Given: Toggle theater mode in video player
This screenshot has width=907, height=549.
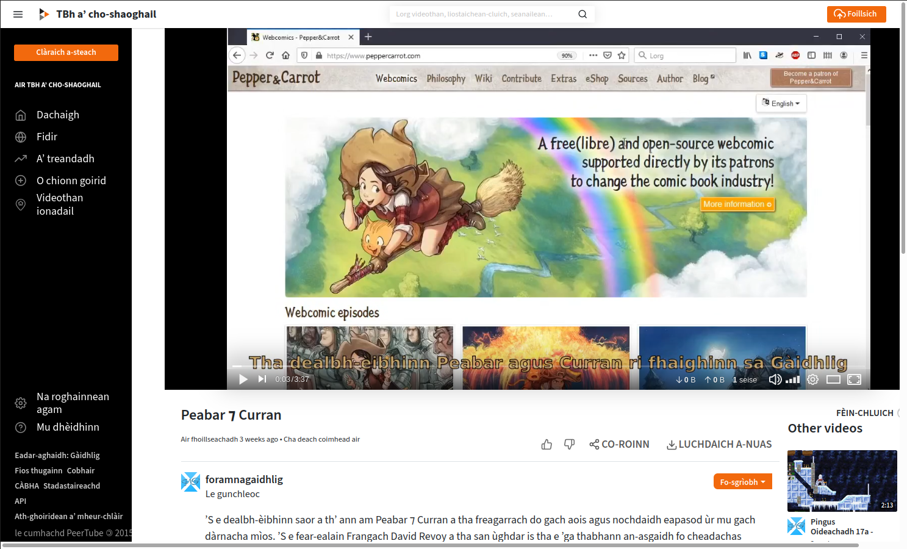Looking at the screenshot, I should 833,379.
